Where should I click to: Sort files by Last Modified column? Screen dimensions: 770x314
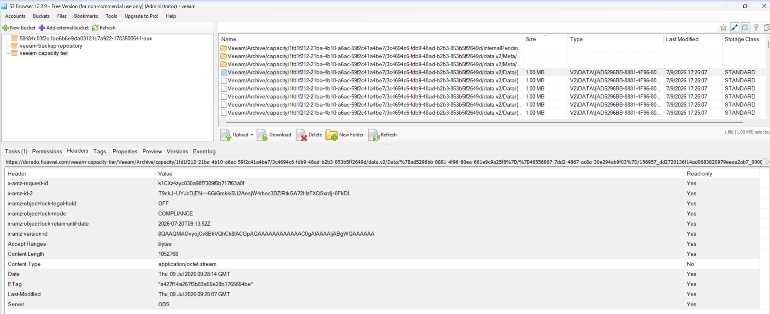click(x=693, y=39)
